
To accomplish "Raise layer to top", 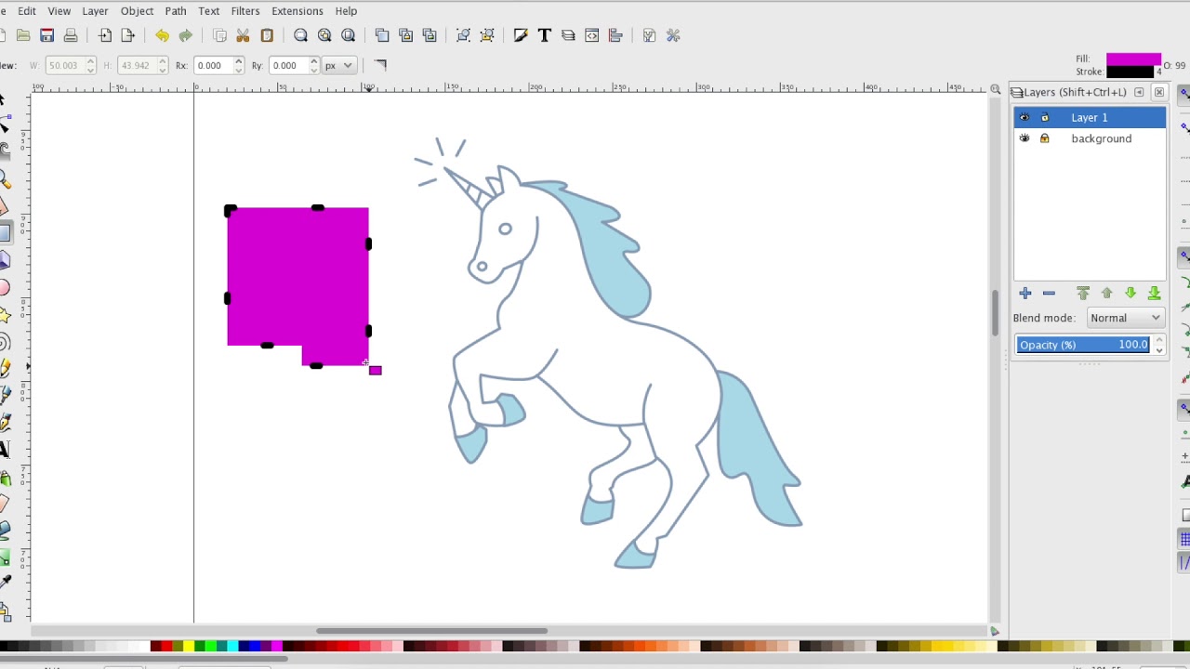I will 1083,293.
